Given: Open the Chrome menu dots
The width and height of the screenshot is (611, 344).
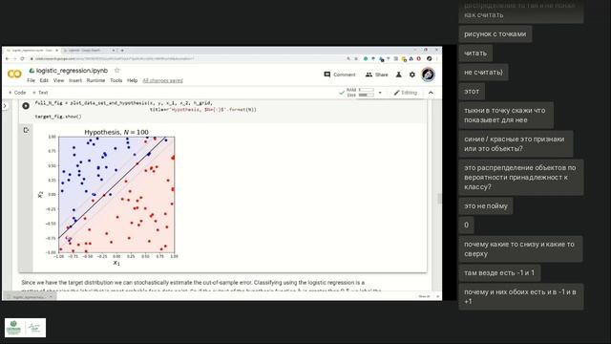Looking at the screenshot, I should 437,58.
